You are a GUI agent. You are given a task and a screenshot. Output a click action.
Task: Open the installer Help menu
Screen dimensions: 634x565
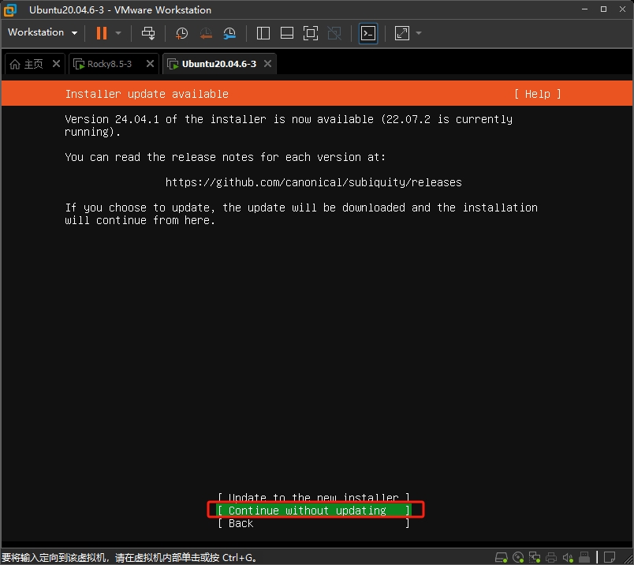point(537,94)
